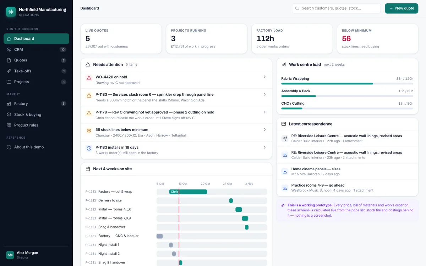
Task: Click the warning icon beside P-1178 Rev C
Action: pyautogui.click(x=89, y=113)
